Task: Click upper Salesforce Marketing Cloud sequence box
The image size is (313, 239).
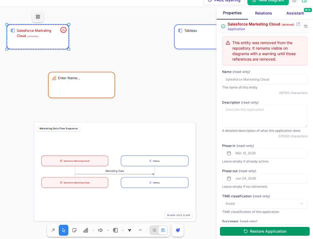Action: 75,161
